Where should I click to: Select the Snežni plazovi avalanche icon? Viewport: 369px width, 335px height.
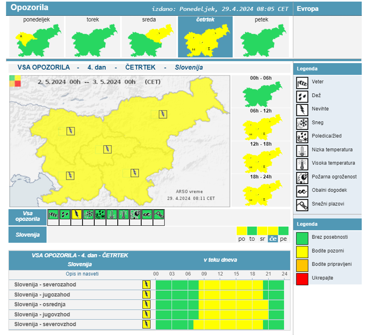(x=302, y=204)
